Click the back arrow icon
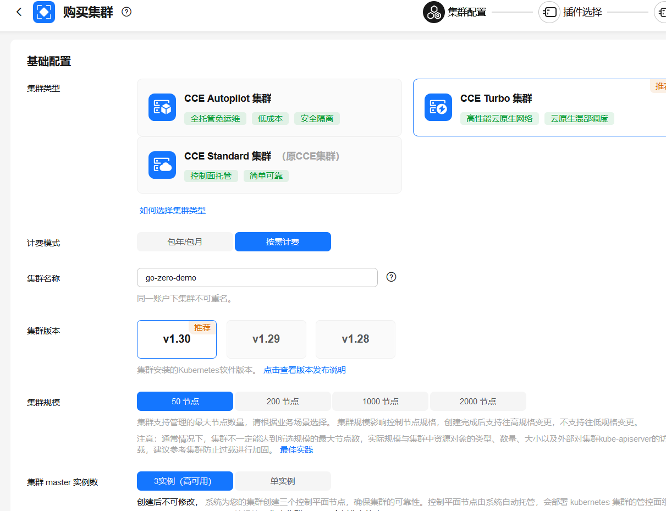The image size is (666, 511). pos(19,12)
